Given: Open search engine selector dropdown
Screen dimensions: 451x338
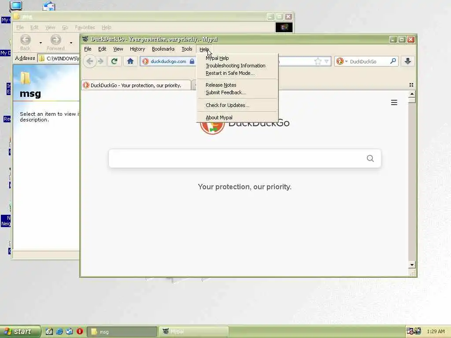Looking at the screenshot, I should (x=342, y=61).
